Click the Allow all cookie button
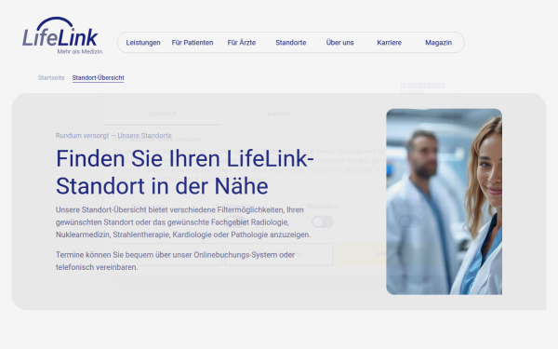The height and width of the screenshot is (349, 558). [390, 254]
